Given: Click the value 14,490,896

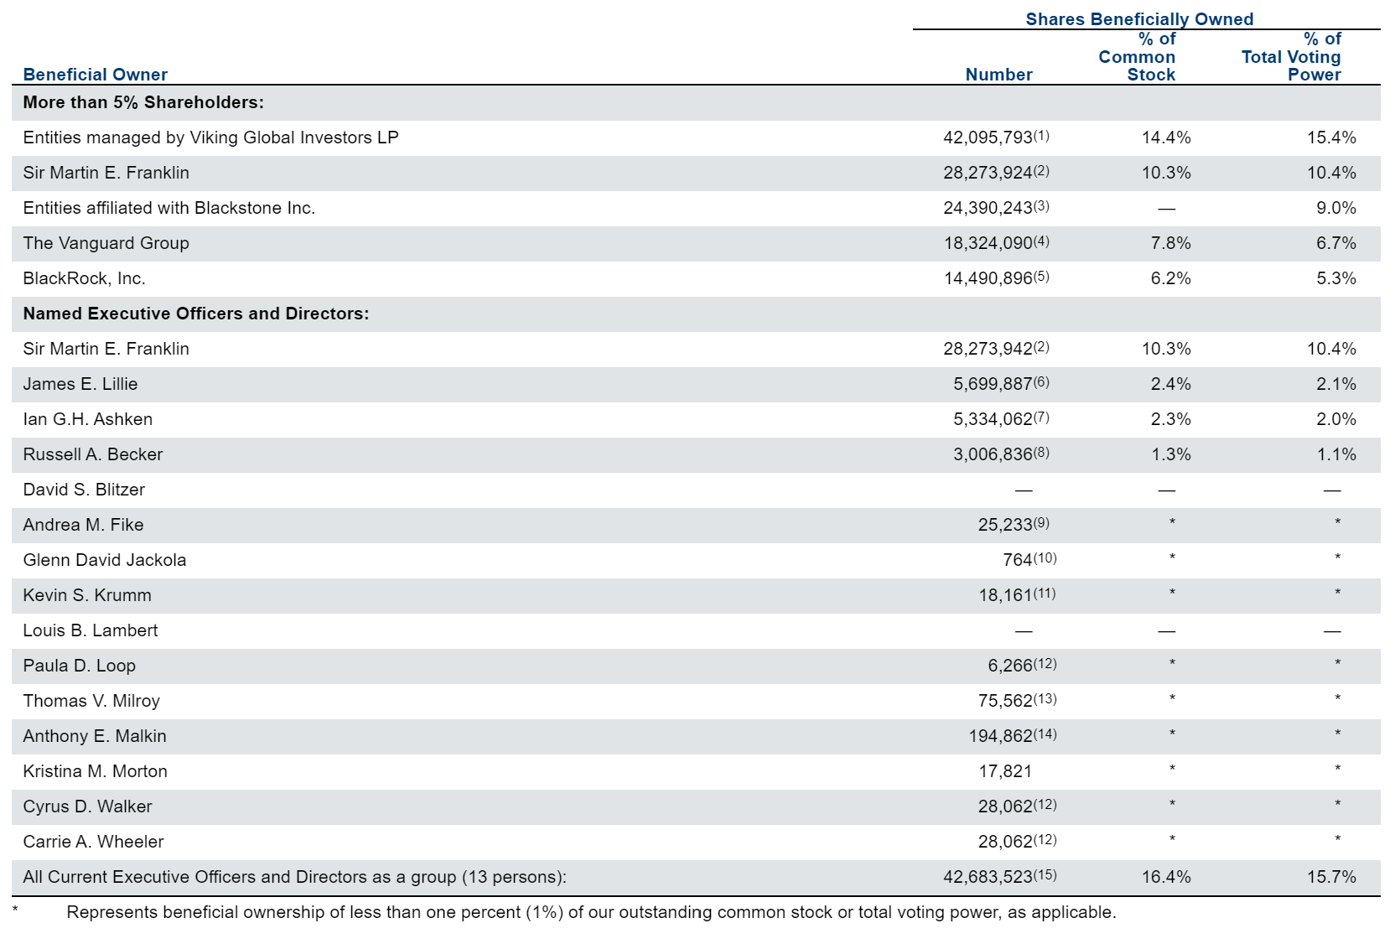Looking at the screenshot, I should [988, 278].
